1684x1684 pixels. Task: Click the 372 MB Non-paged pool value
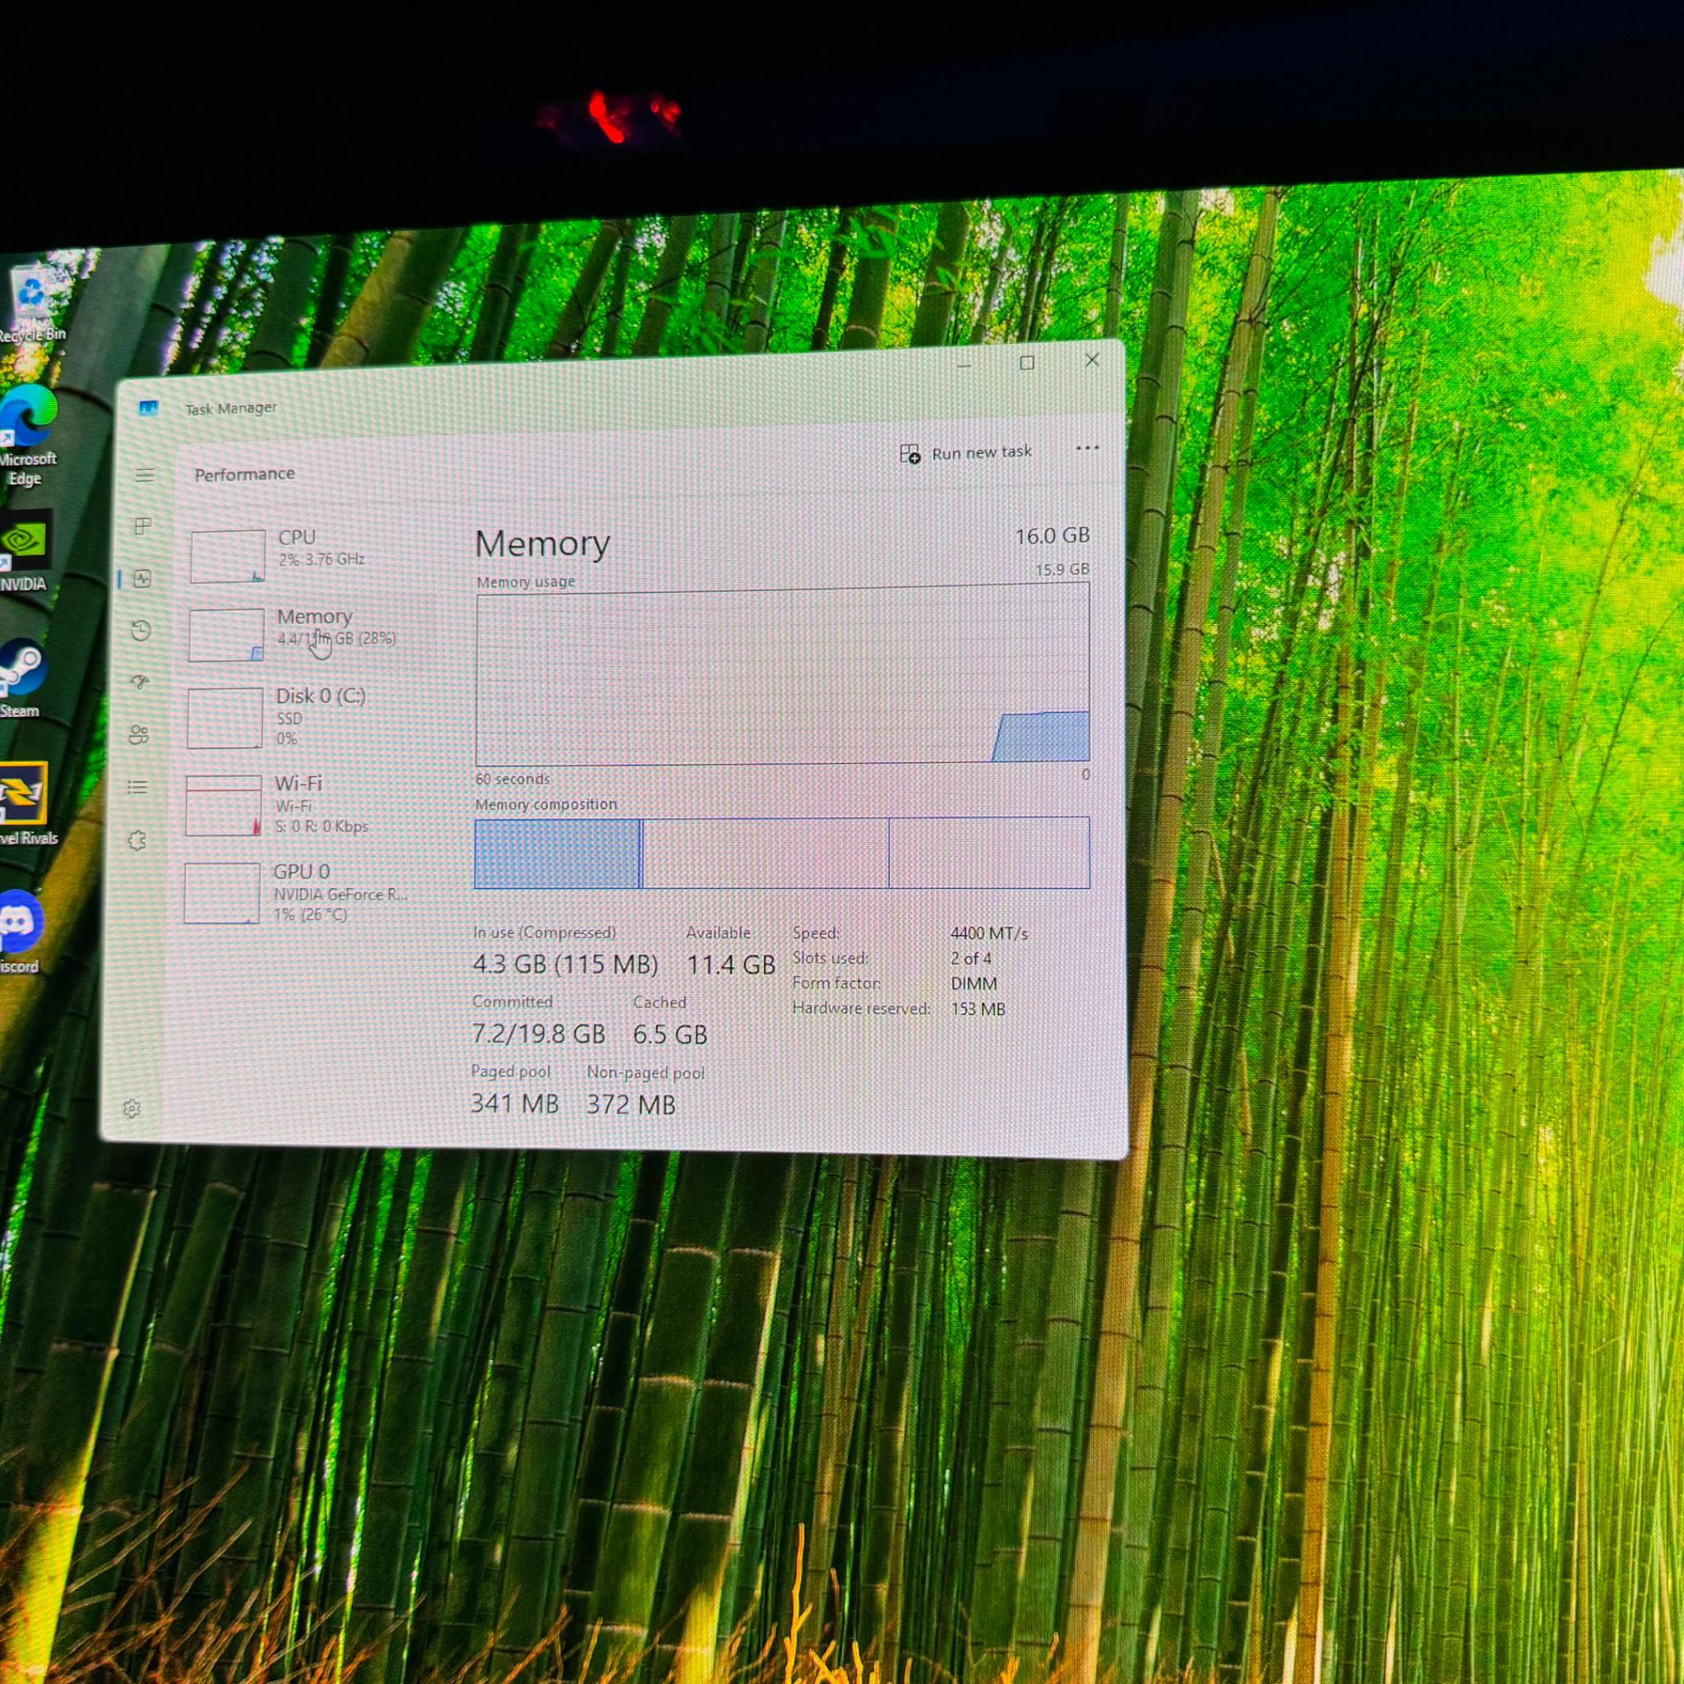coord(630,1105)
